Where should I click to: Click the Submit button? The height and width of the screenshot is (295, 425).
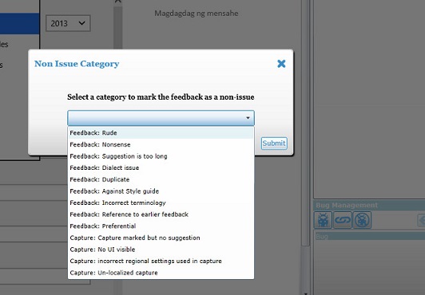pyautogui.click(x=274, y=144)
